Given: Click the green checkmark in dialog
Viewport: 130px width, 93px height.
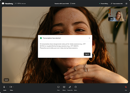Looking at the screenshot, I should click(x=41, y=38).
